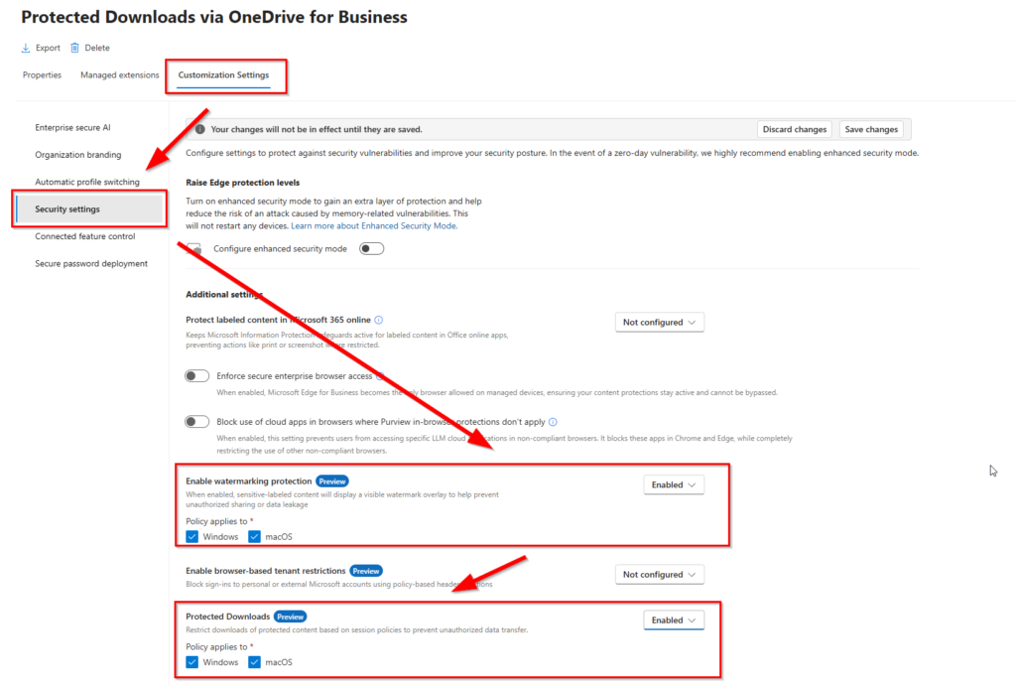The width and height of the screenshot is (1016, 685).
Task: Select Organization branding in the sidebar
Action: pyautogui.click(x=78, y=155)
